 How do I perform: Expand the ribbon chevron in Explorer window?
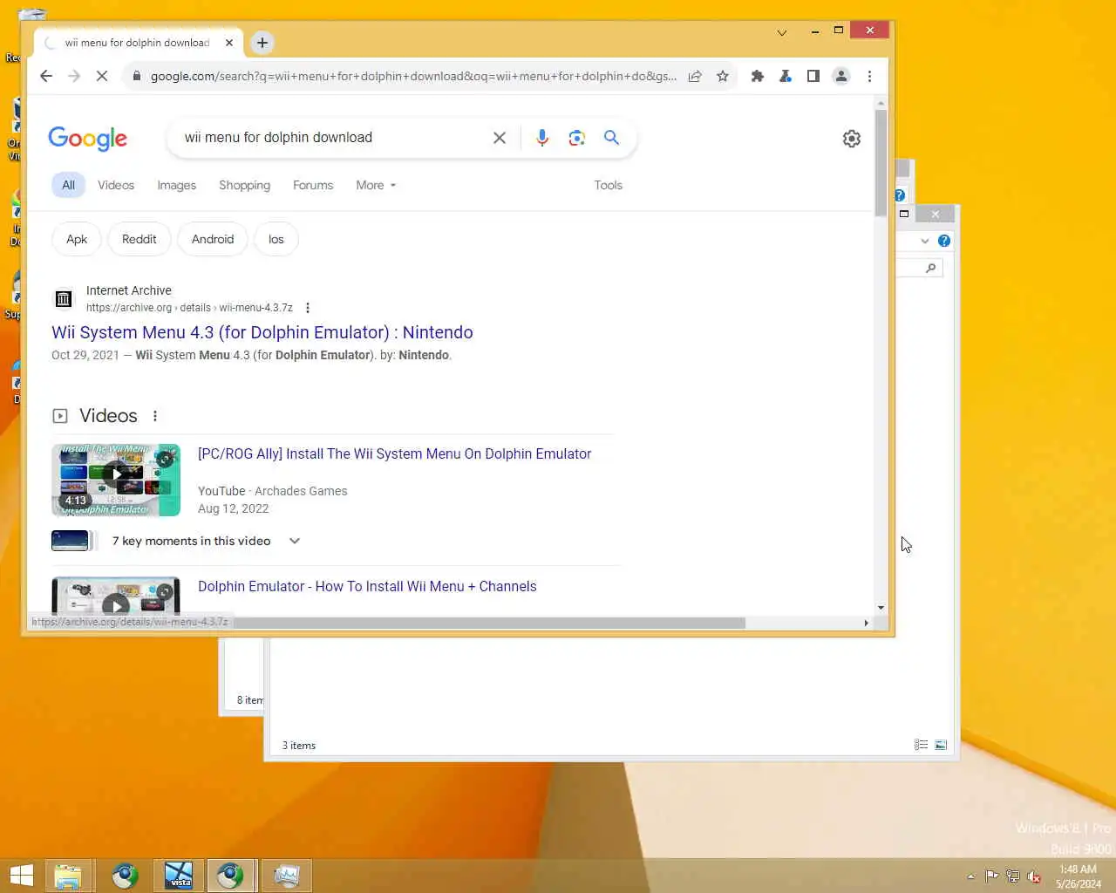point(925,241)
